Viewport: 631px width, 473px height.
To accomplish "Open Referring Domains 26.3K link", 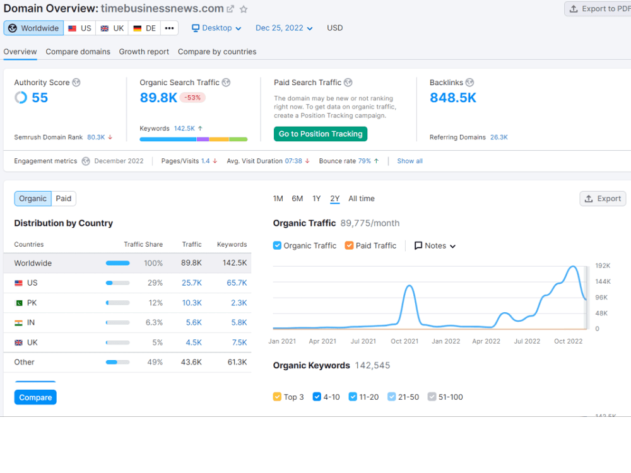I will click(499, 137).
